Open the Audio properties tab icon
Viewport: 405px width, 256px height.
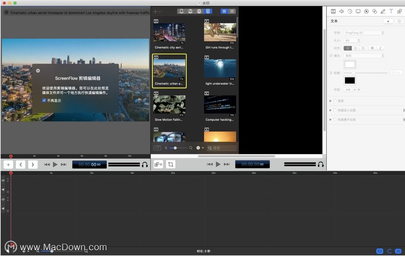341,11
